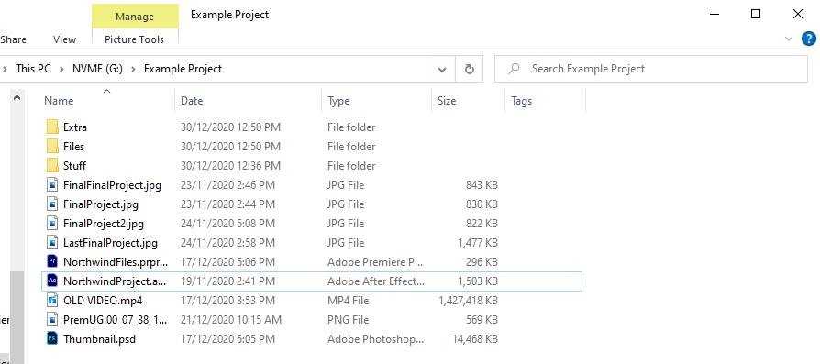Navigate to This PC in breadcrumb
The image size is (820, 364).
(x=33, y=69)
